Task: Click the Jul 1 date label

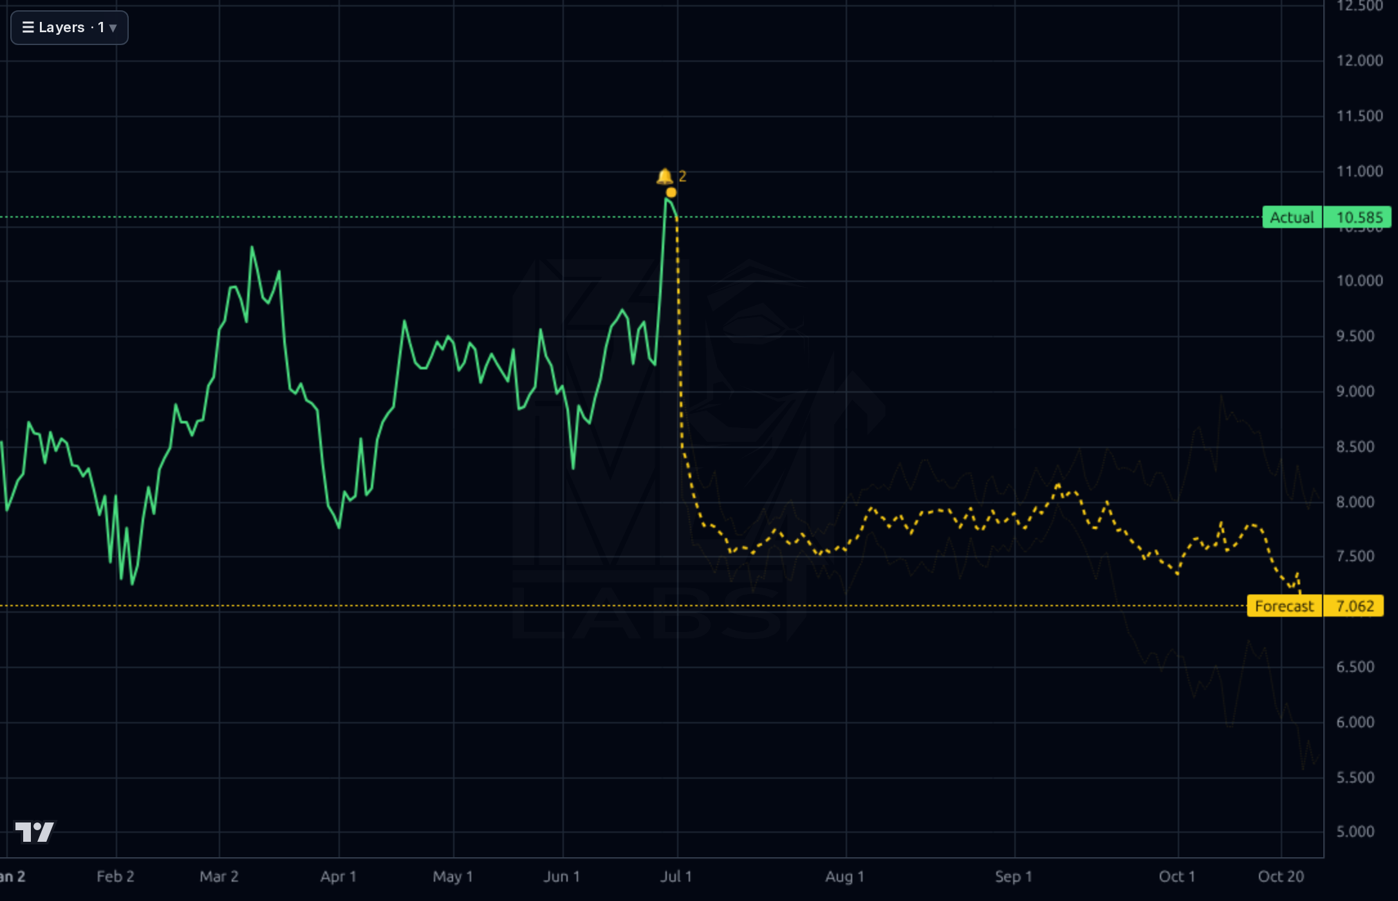Action: click(x=676, y=877)
